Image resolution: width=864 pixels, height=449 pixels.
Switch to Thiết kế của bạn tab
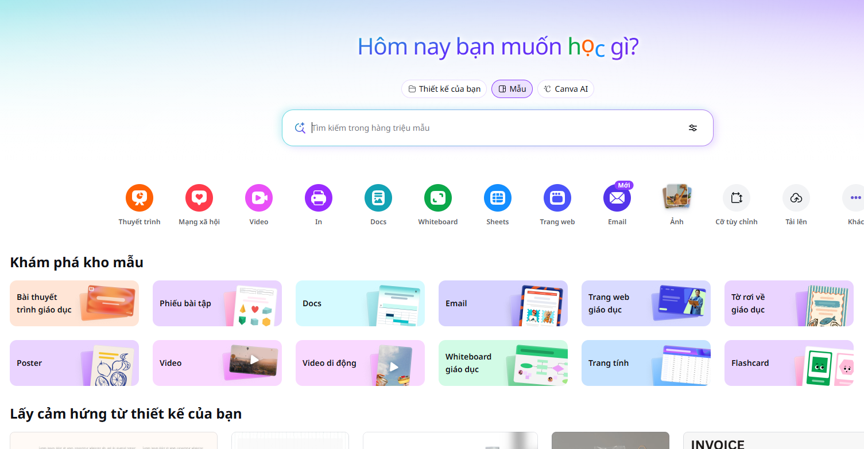pos(444,89)
